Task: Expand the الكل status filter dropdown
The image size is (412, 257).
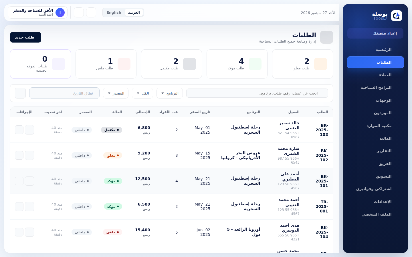Action: tap(142, 93)
